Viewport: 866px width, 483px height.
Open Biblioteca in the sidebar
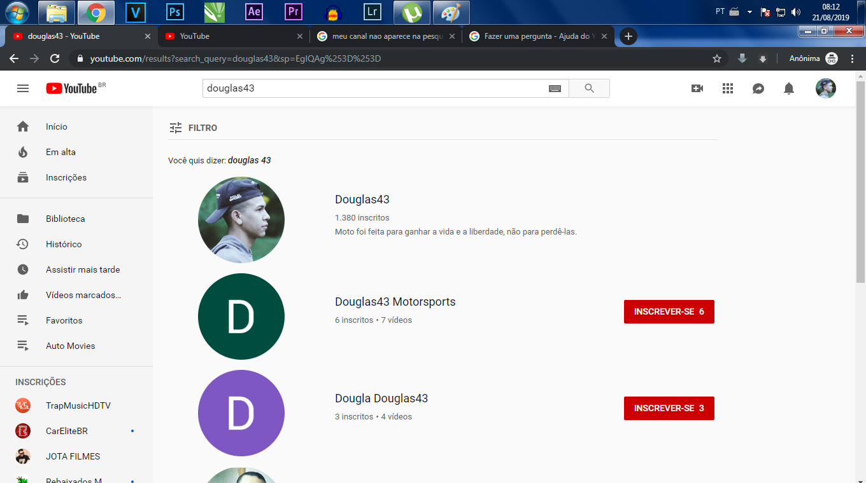[76, 219]
